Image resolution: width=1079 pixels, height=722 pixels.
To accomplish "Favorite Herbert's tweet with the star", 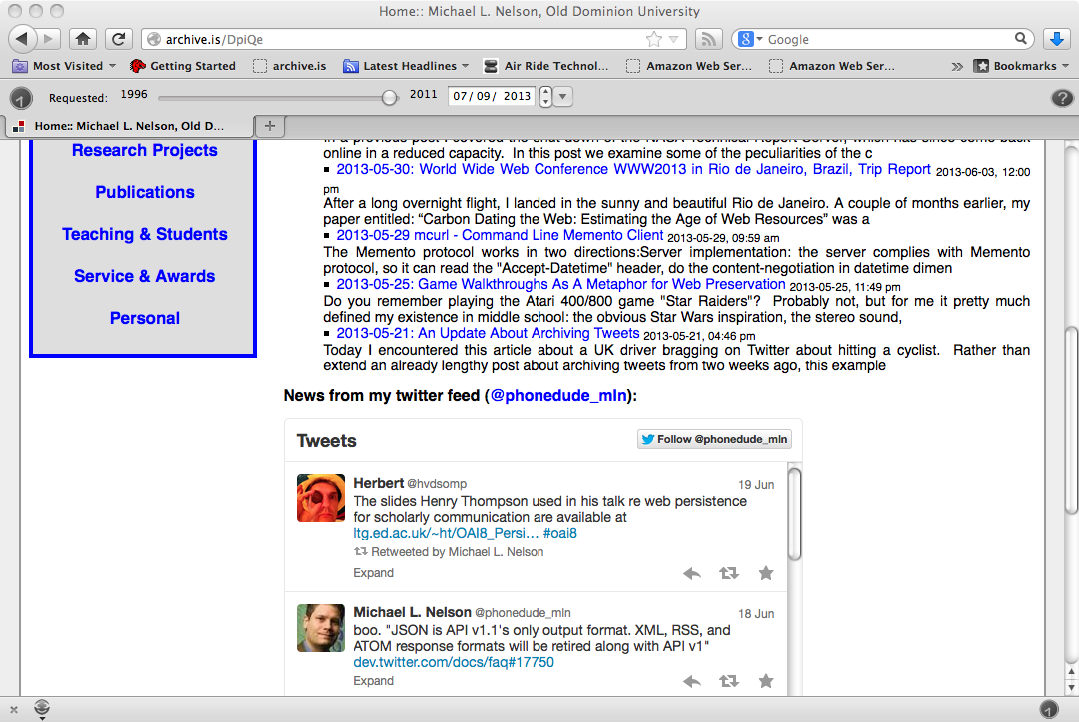I will pos(766,573).
